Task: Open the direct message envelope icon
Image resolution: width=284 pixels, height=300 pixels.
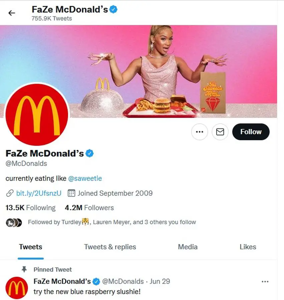Action: pos(220,132)
